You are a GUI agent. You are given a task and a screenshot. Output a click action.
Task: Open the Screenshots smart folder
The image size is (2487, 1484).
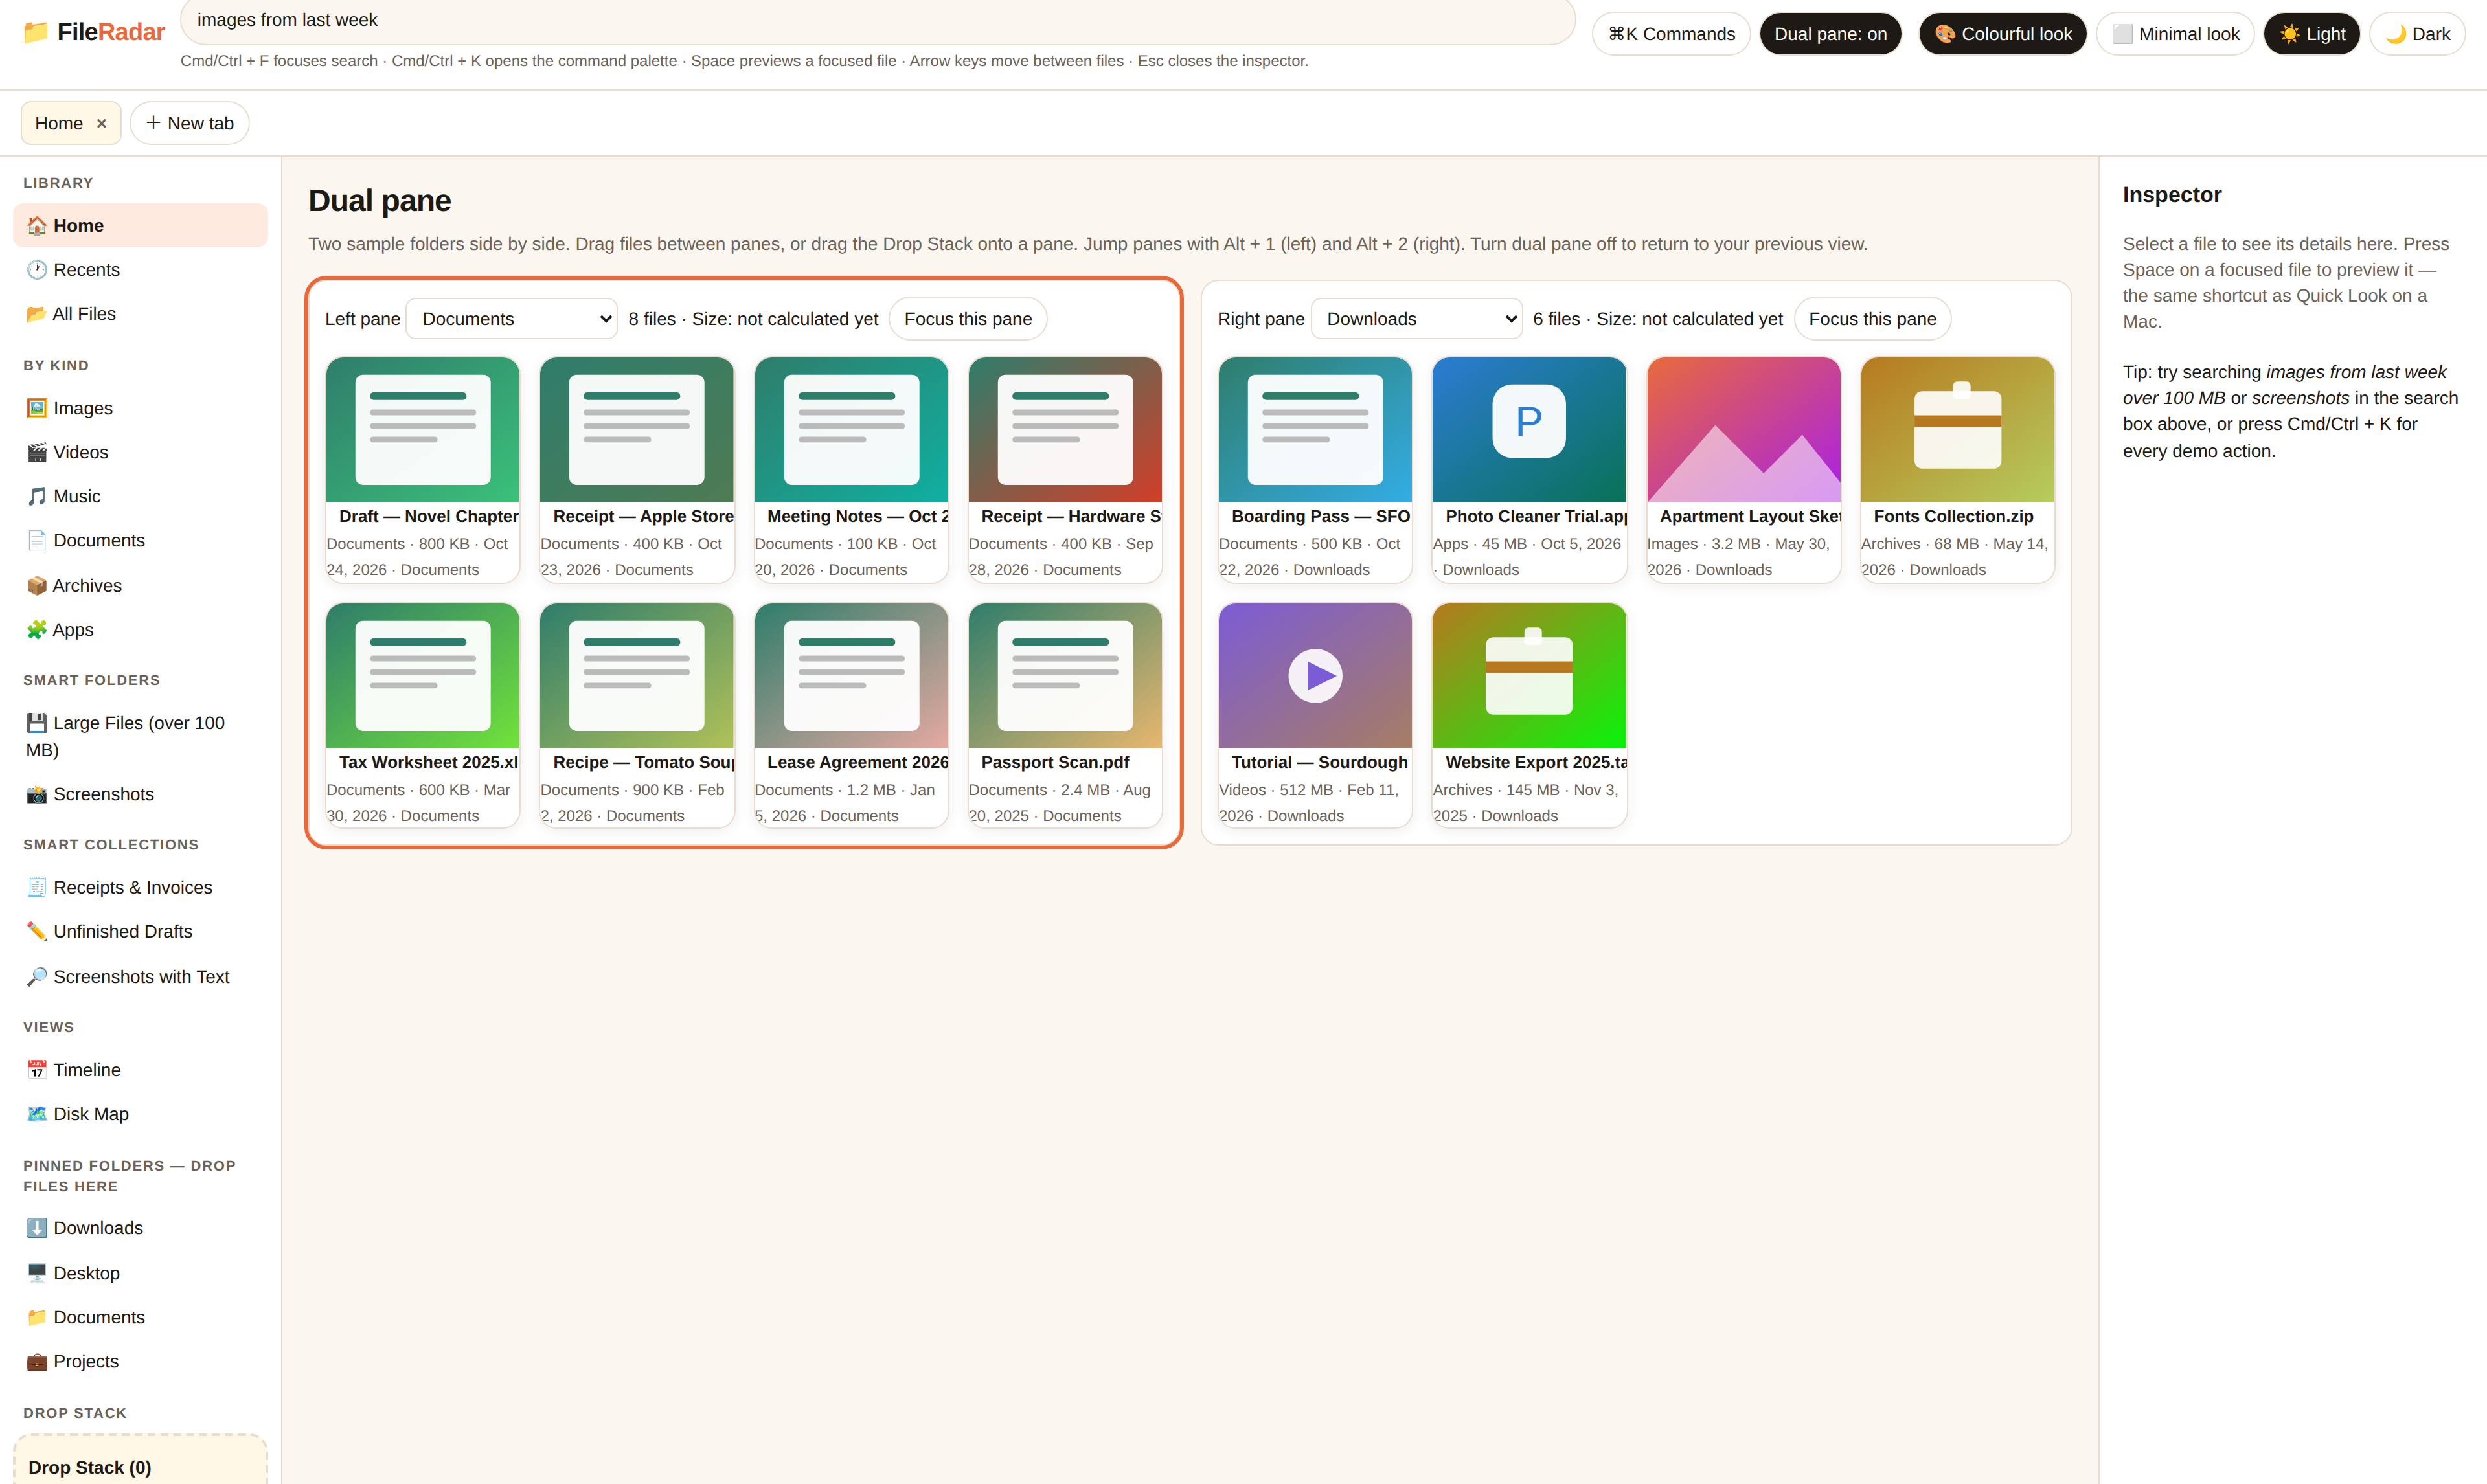tap(140, 794)
